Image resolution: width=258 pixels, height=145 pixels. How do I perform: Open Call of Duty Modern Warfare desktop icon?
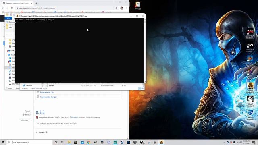coord(250,48)
